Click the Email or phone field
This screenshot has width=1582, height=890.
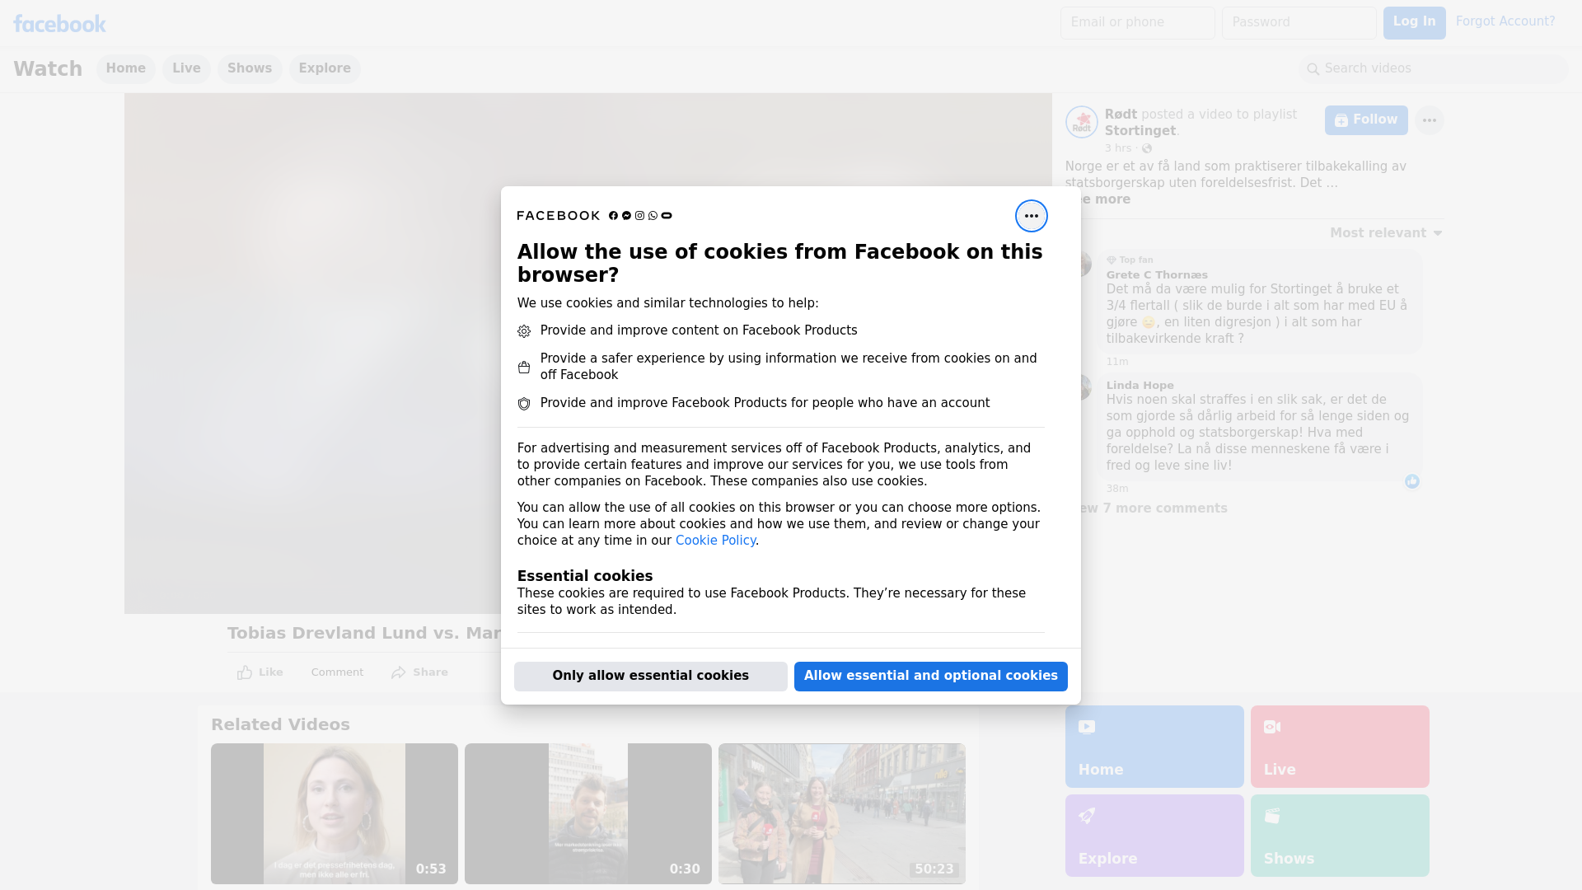coord(1137,22)
